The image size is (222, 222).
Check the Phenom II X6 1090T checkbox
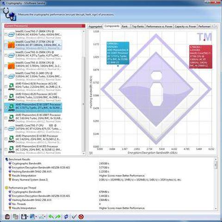point(6,118)
